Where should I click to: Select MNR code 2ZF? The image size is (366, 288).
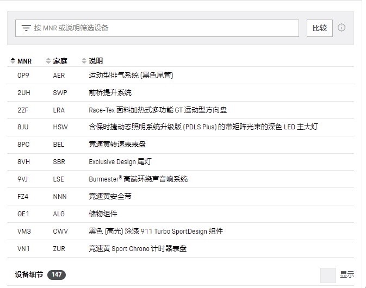pyautogui.click(x=23, y=110)
